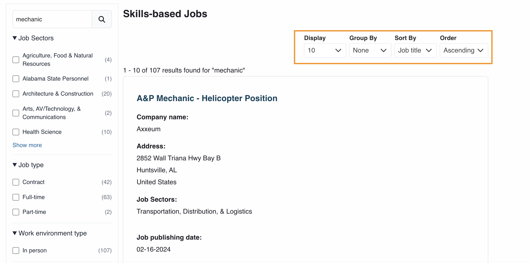529x263 pixels.
Task: Check the Full-time job type box
Action: [x=16, y=197]
